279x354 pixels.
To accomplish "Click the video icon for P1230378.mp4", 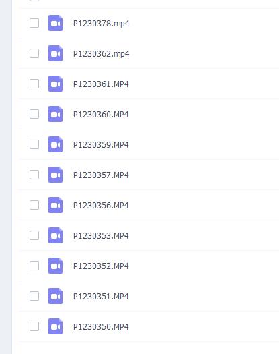I will tap(55, 23).
